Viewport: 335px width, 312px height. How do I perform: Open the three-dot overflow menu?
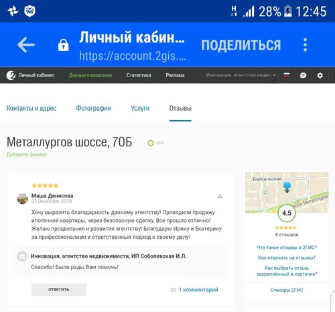pyautogui.click(x=306, y=45)
